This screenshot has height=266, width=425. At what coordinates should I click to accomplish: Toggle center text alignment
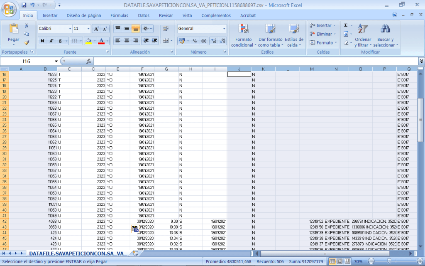127,41
